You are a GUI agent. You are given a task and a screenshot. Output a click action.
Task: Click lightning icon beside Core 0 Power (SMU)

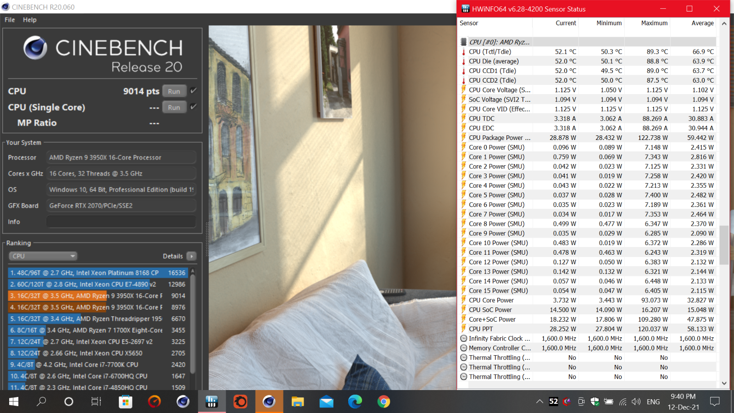pos(464,147)
